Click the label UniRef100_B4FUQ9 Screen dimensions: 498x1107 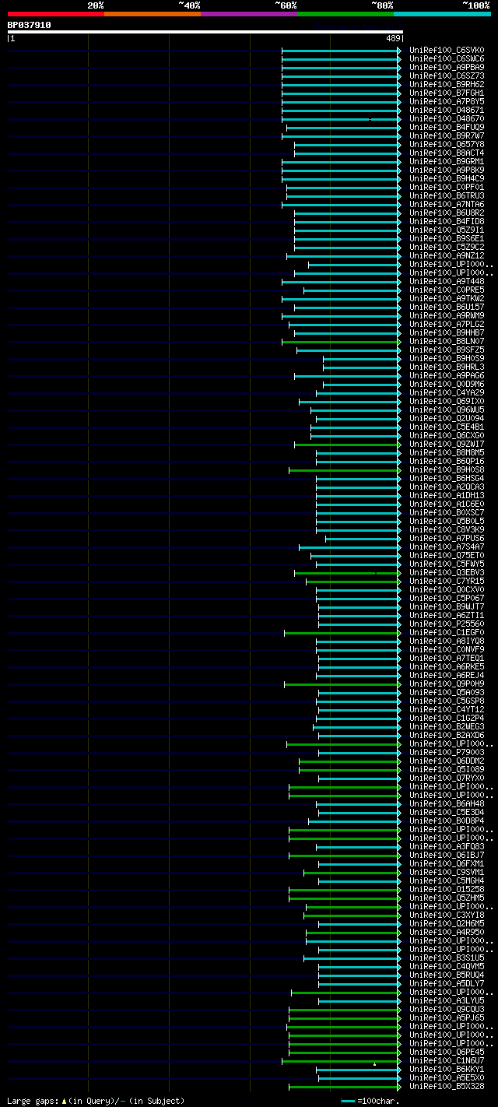[447, 127]
